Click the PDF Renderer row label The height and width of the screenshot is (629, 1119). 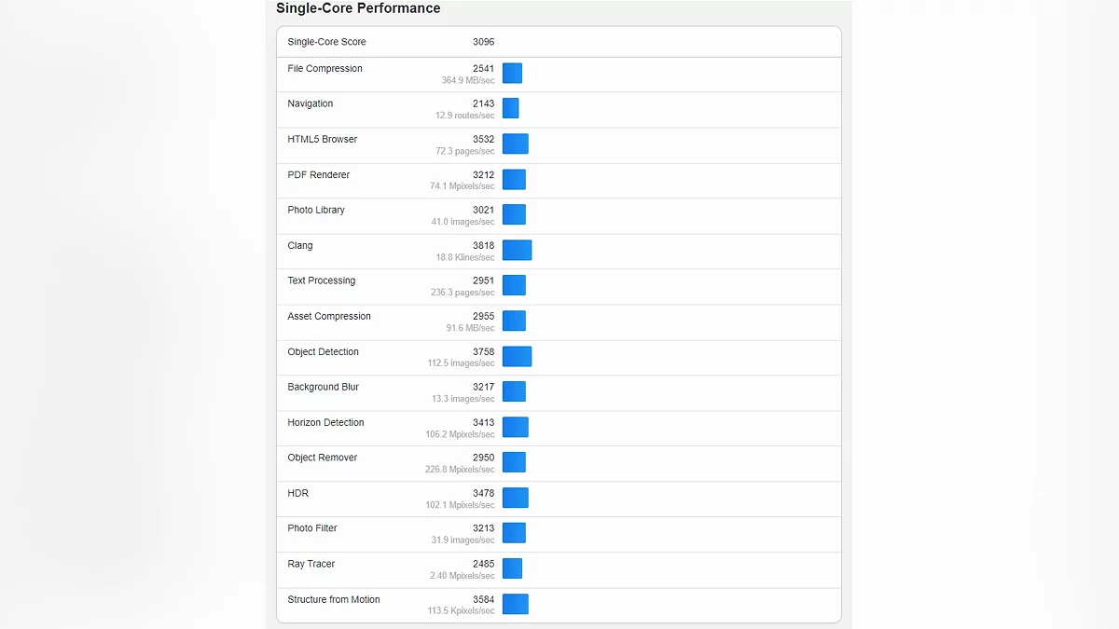point(319,175)
